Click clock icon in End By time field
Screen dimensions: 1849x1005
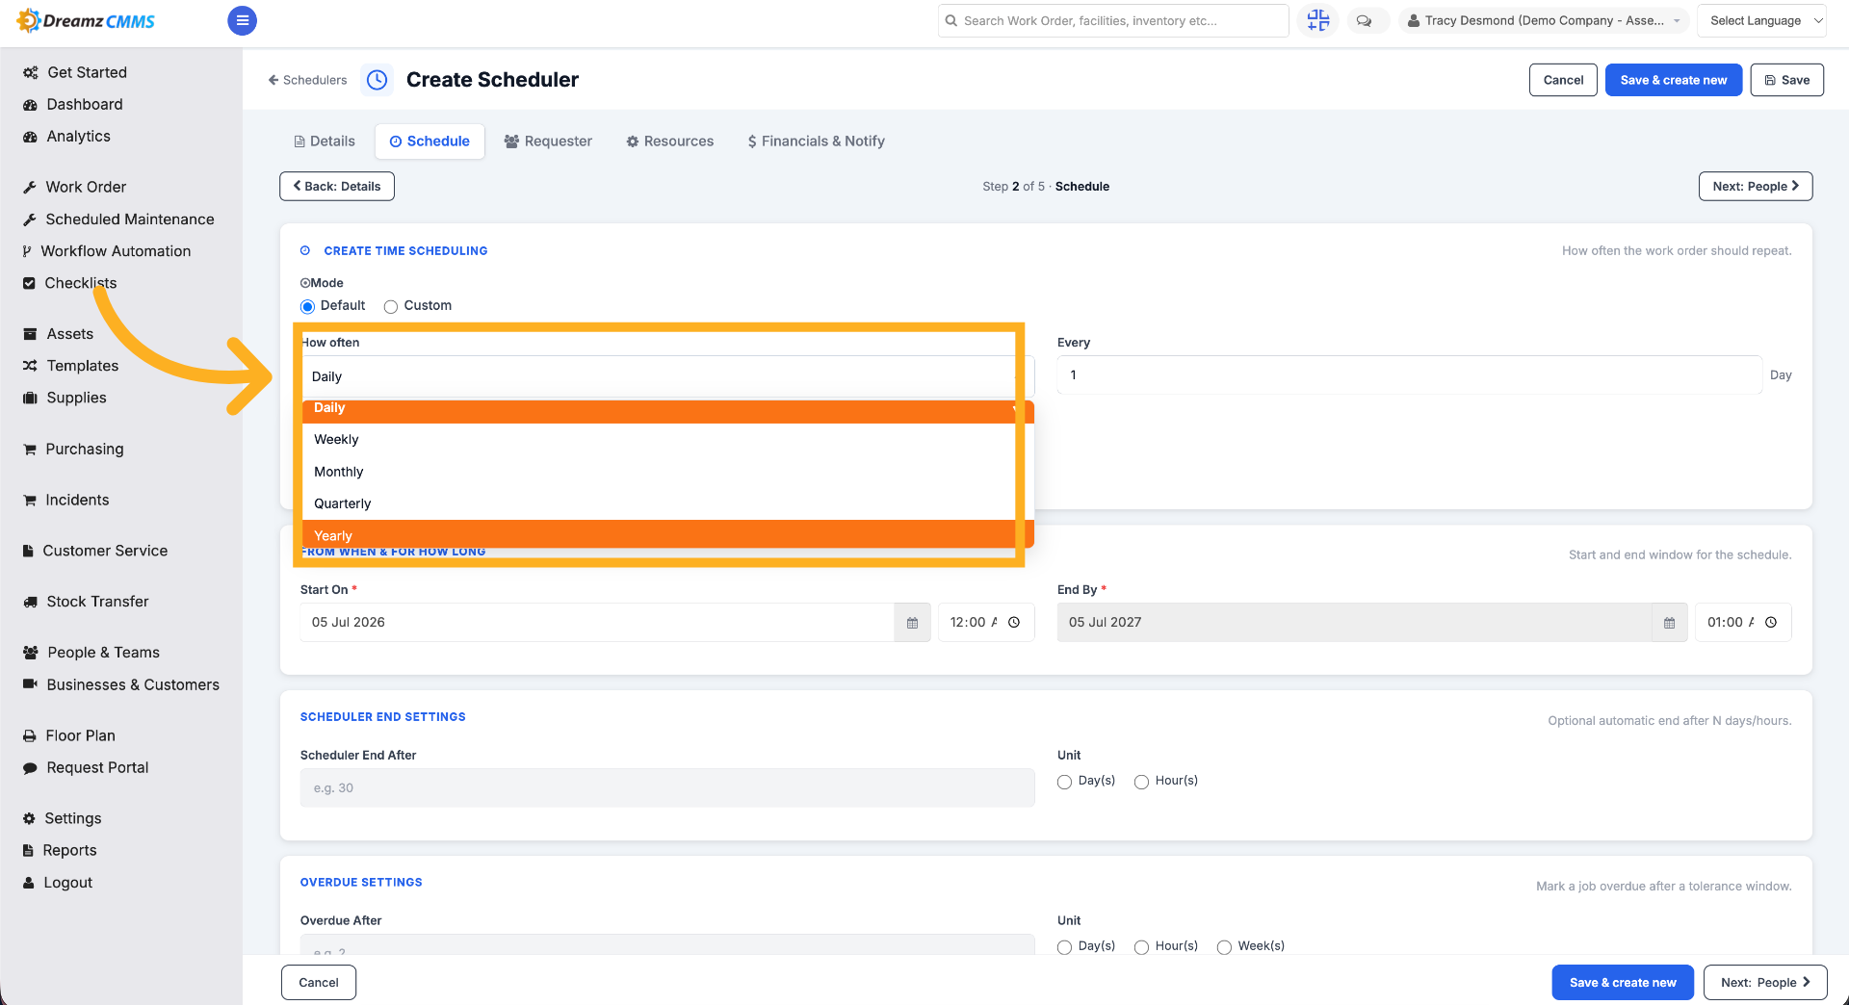click(1771, 623)
